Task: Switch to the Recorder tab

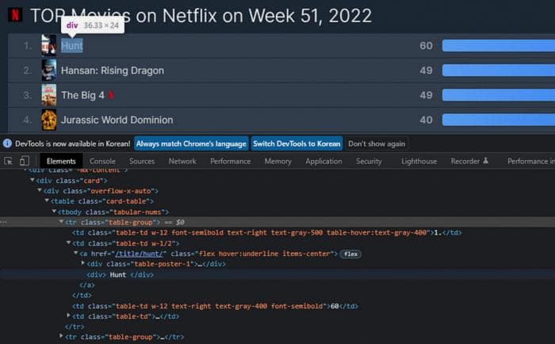Action: 469,162
